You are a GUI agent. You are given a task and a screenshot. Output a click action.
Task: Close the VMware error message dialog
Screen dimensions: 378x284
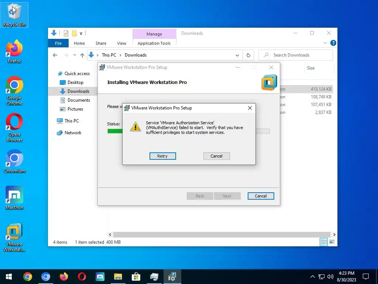pyautogui.click(x=250, y=108)
